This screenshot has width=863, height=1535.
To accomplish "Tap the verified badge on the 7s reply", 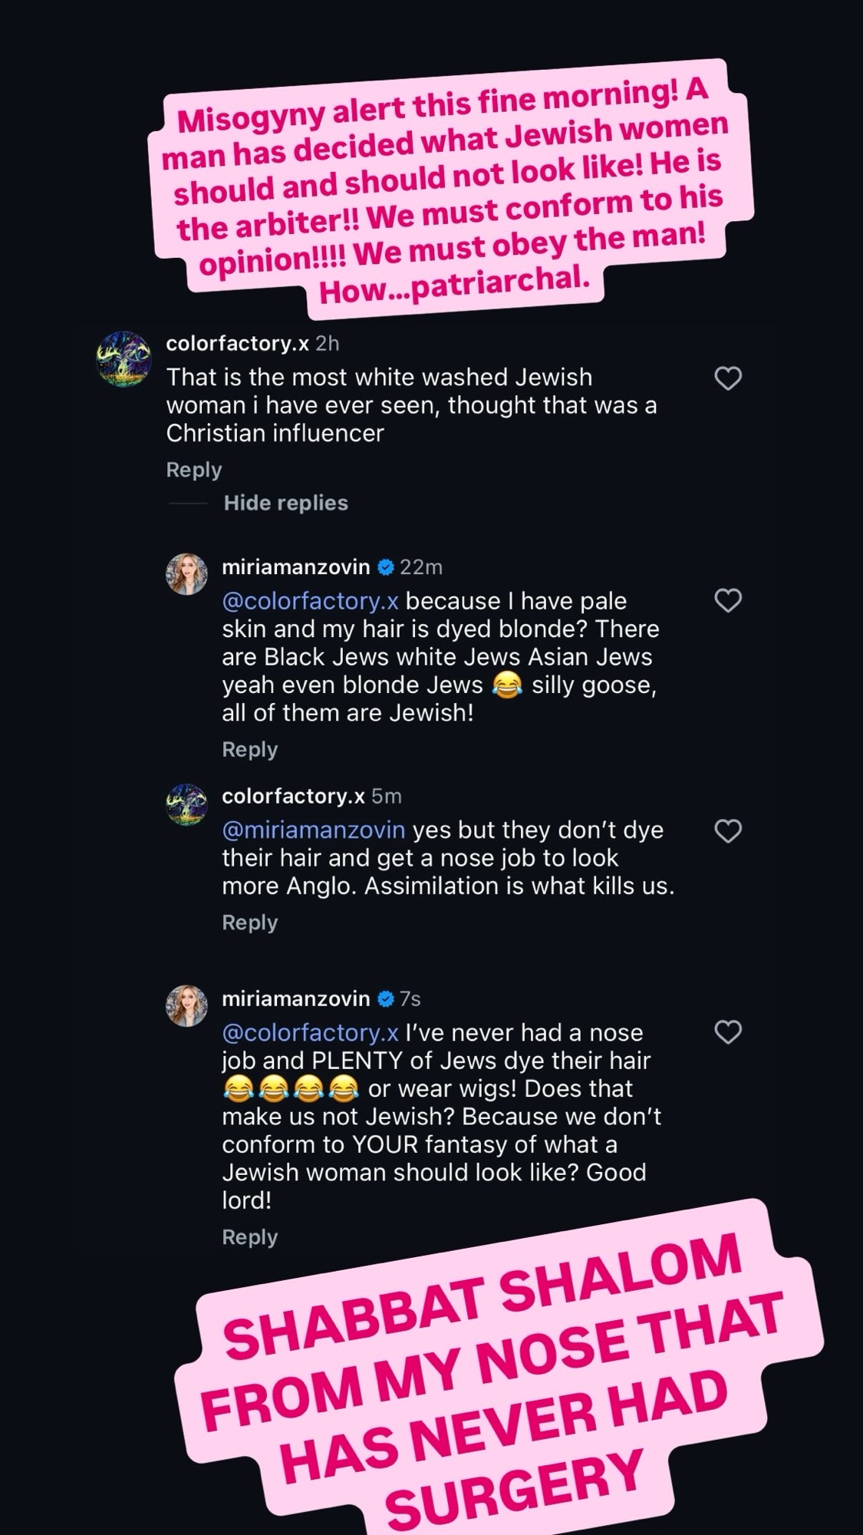I will (386, 999).
